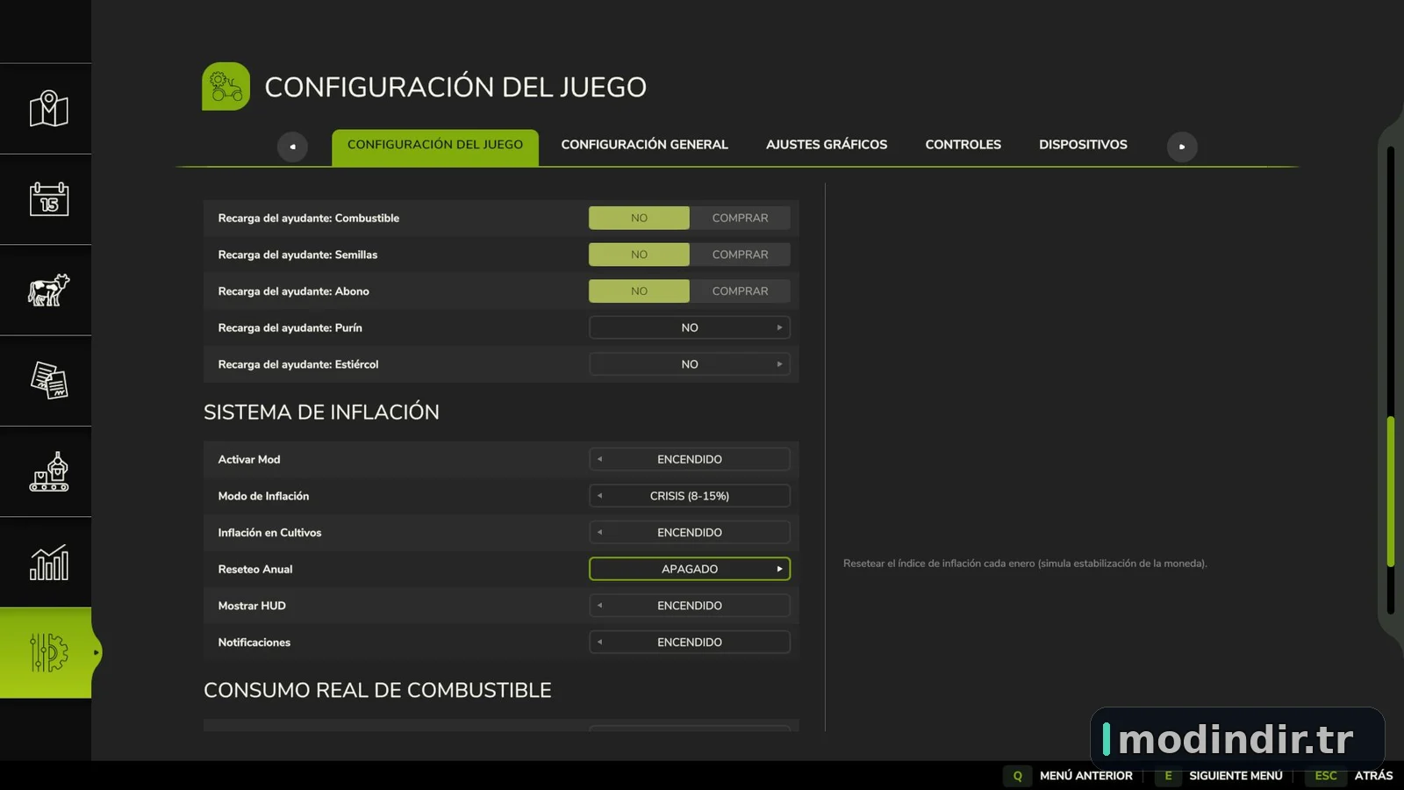Click Mostrar HUD ENCENDIDO value
Image resolution: width=1404 pixels, height=790 pixels.
click(690, 606)
